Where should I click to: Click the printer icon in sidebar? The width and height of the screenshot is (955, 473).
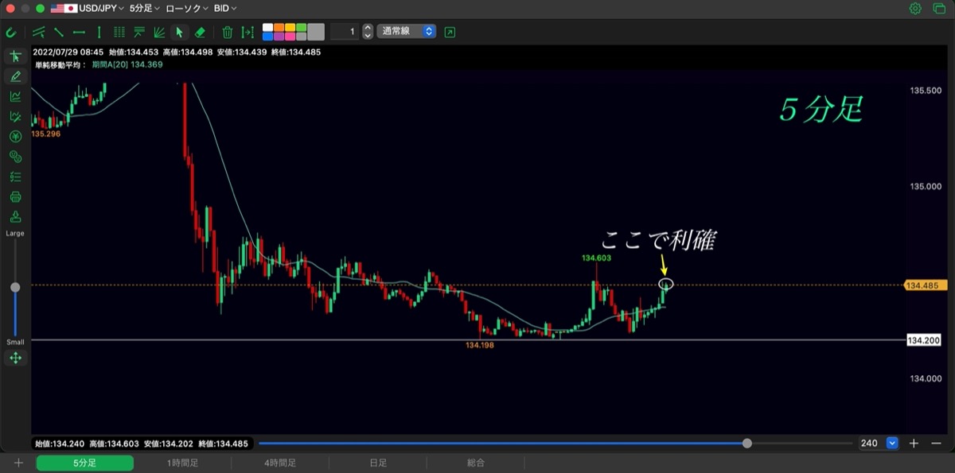tap(15, 197)
